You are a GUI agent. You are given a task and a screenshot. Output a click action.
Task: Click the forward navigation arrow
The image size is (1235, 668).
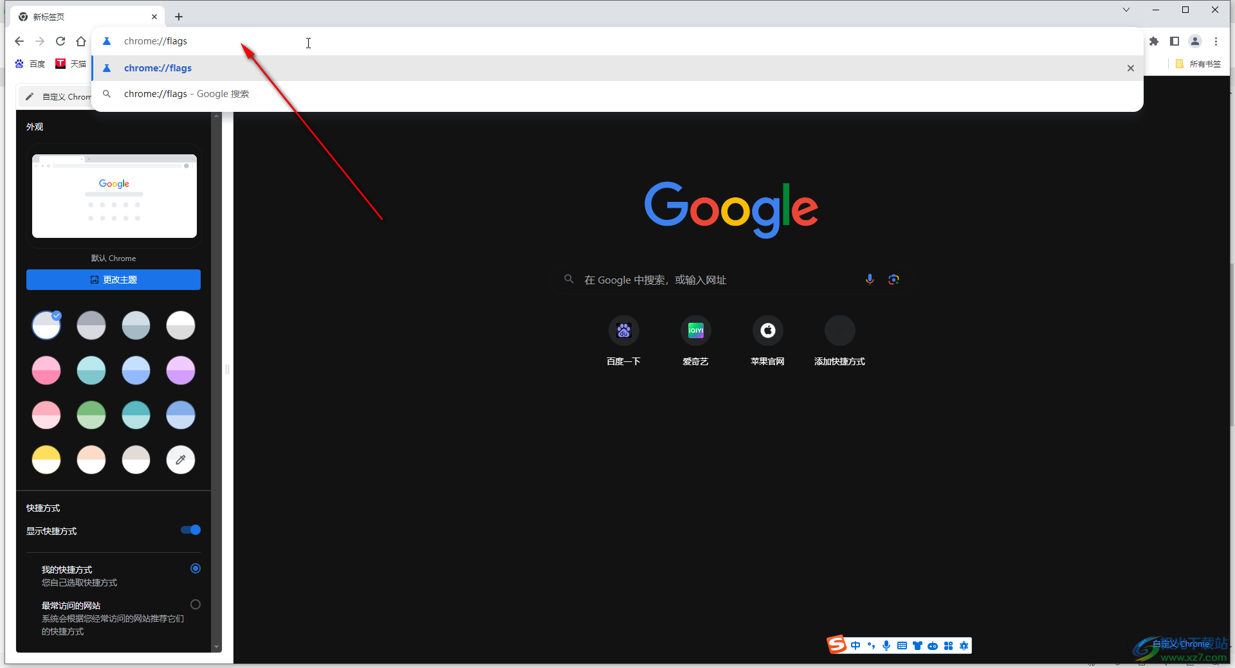[40, 41]
